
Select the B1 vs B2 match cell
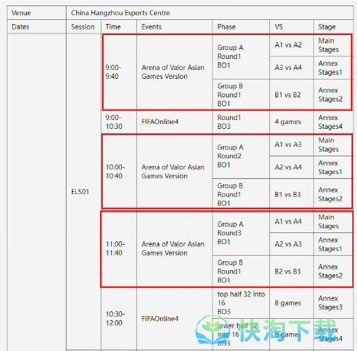pos(291,95)
